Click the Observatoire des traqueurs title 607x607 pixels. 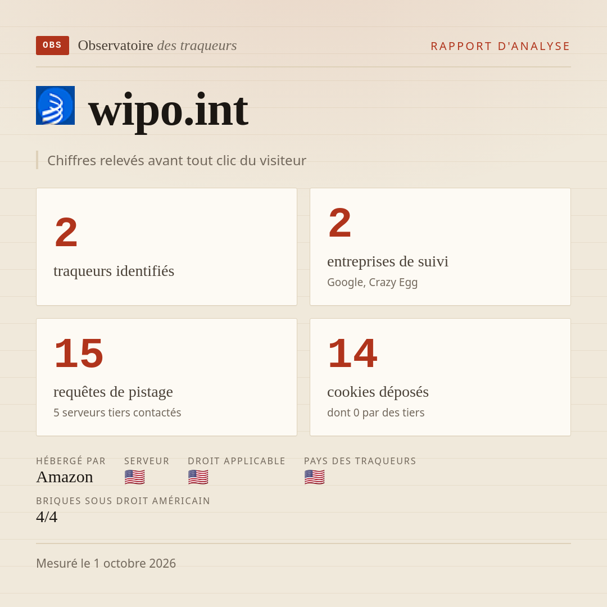point(157,46)
